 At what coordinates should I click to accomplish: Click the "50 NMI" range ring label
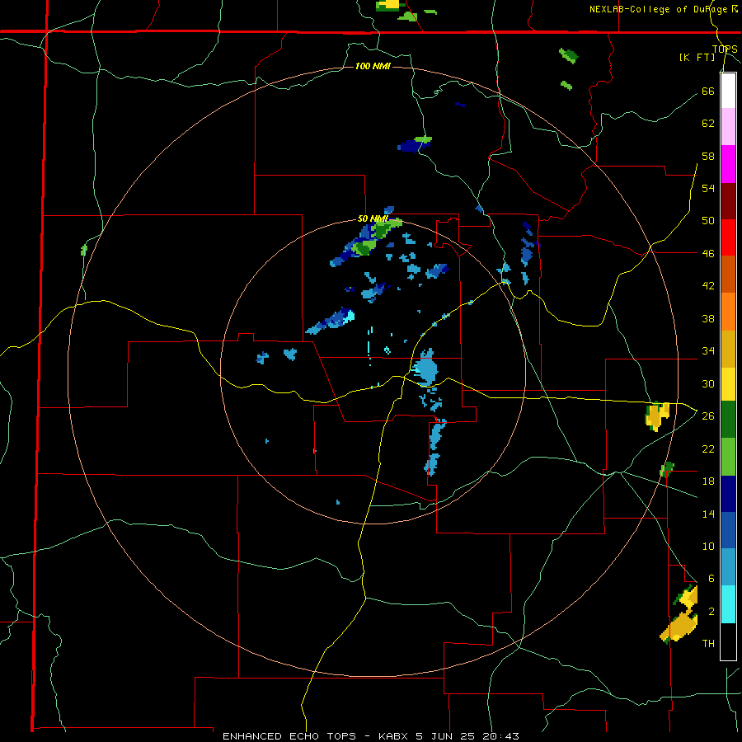373,218
